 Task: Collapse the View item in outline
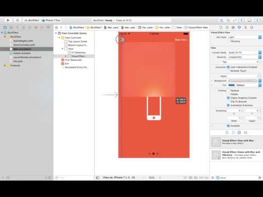coord(62,49)
